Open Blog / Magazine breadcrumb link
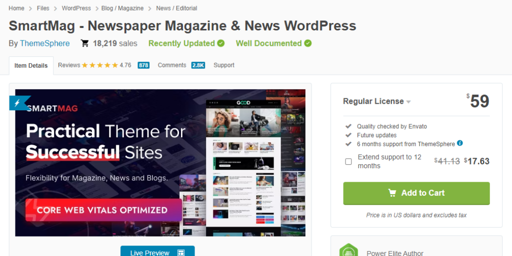Viewport: 512px width, 256px height. pyautogui.click(x=122, y=8)
